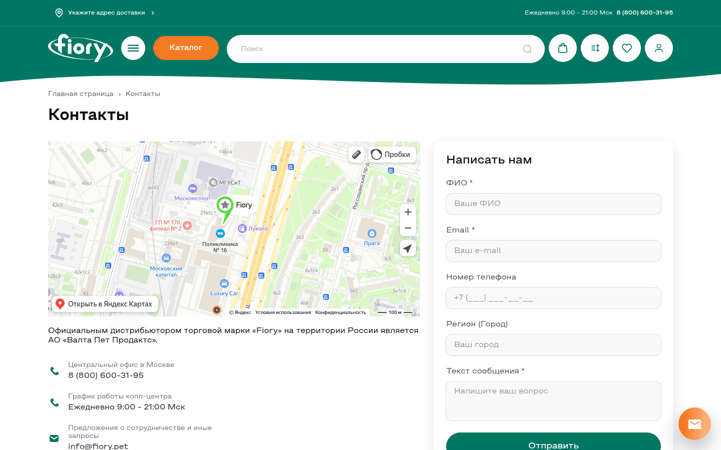This screenshot has height=450, width=721.
Task: Click the Luxury Car map marker
Action: click(224, 283)
